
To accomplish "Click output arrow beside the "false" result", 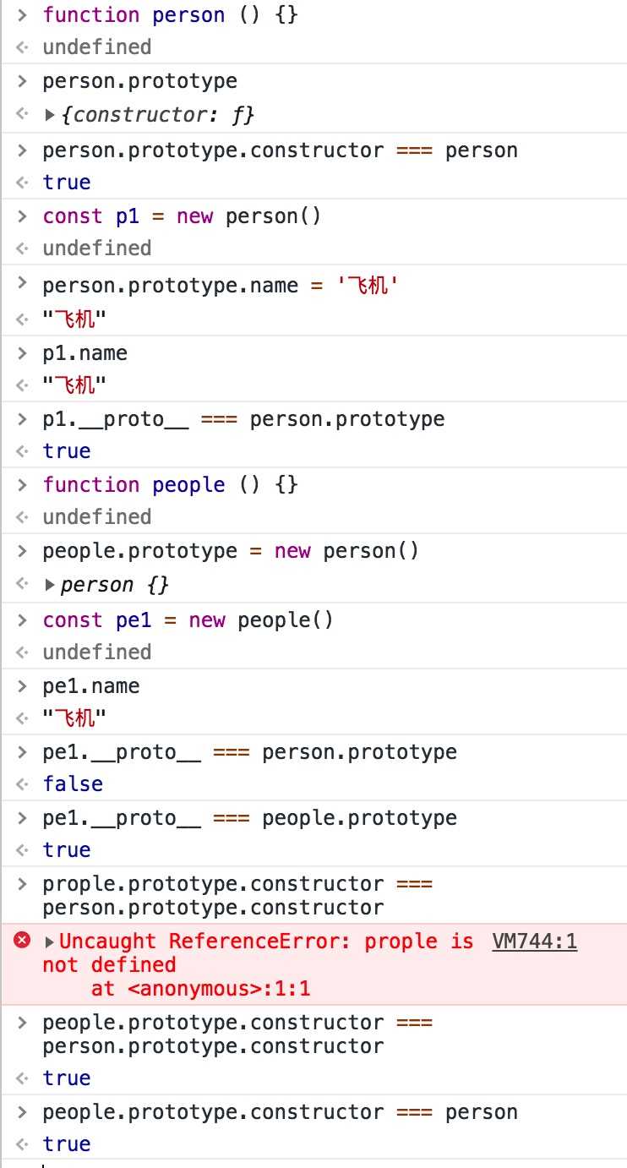I will pos(24,784).
